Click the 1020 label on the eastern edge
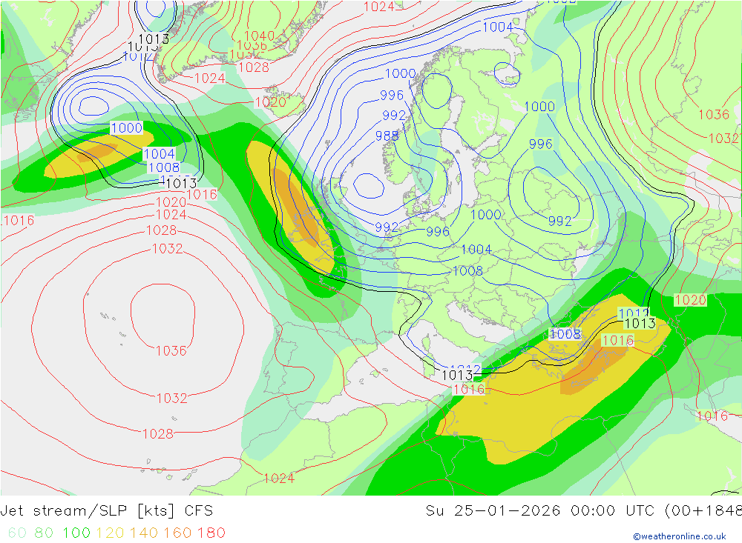Viewport: 742px width, 543px height. coord(690,299)
